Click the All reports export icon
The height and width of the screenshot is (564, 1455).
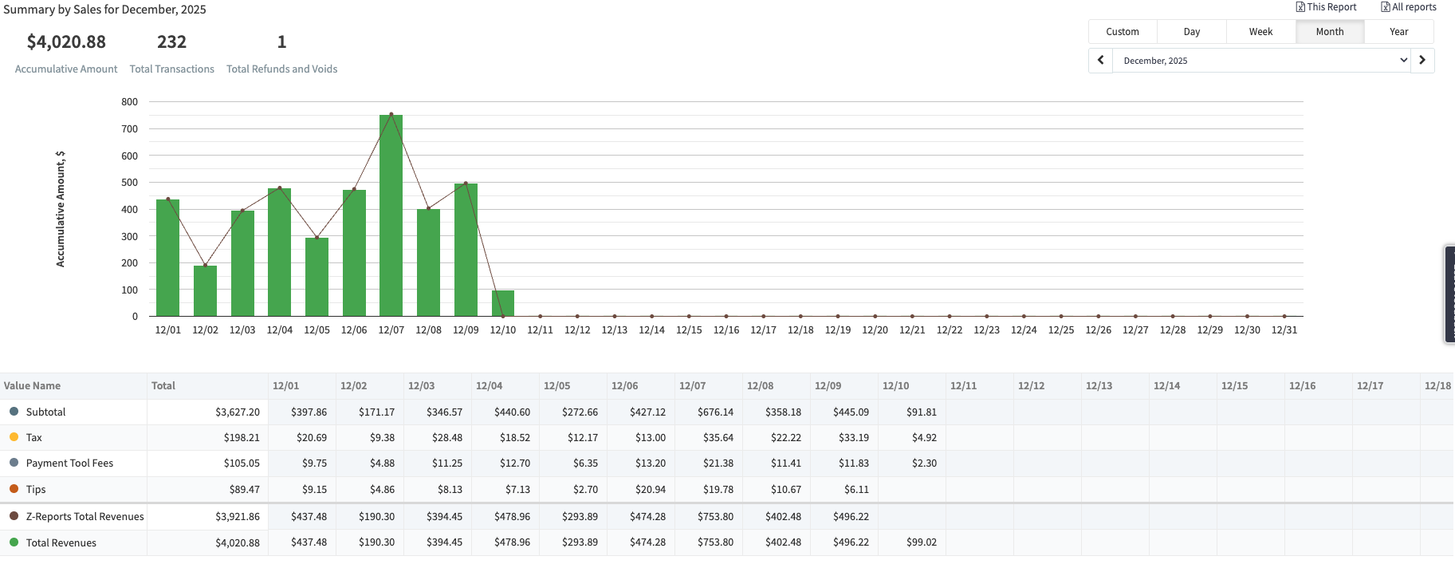1386,7
